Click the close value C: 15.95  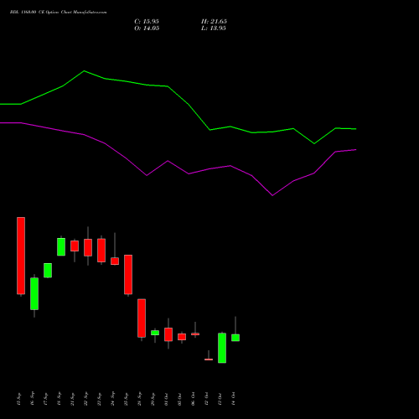click(x=147, y=22)
